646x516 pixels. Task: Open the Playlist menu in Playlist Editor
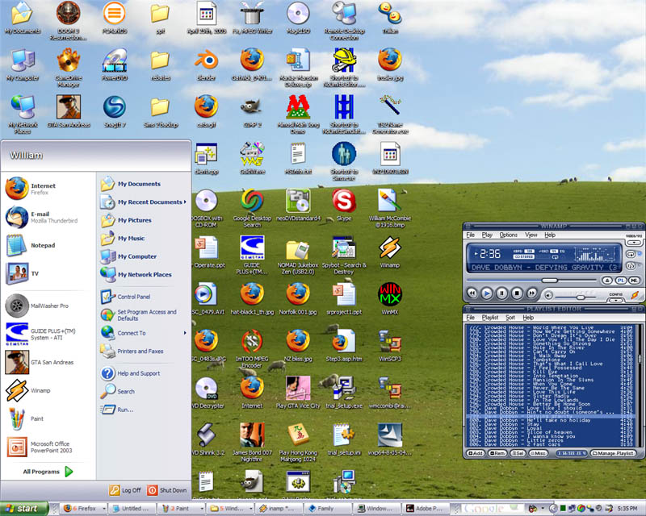(490, 318)
